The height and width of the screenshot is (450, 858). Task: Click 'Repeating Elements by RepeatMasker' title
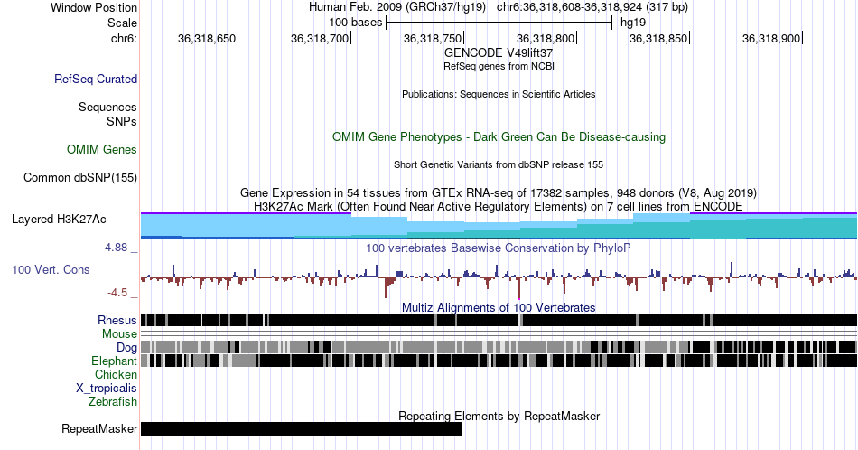coord(499,416)
